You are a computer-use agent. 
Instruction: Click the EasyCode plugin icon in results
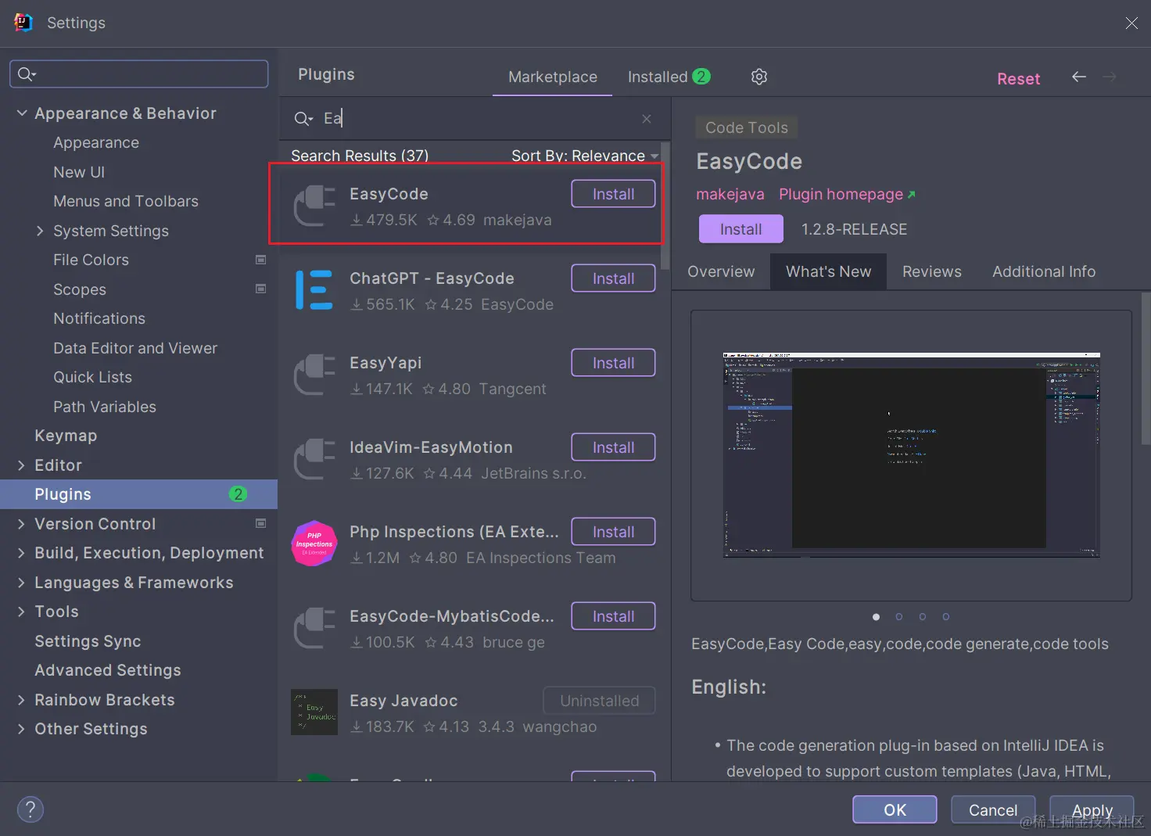pos(314,206)
